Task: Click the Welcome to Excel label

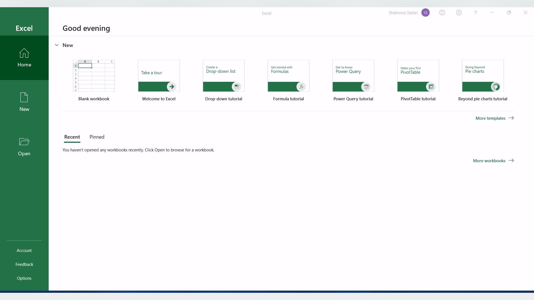Action: [x=159, y=99]
